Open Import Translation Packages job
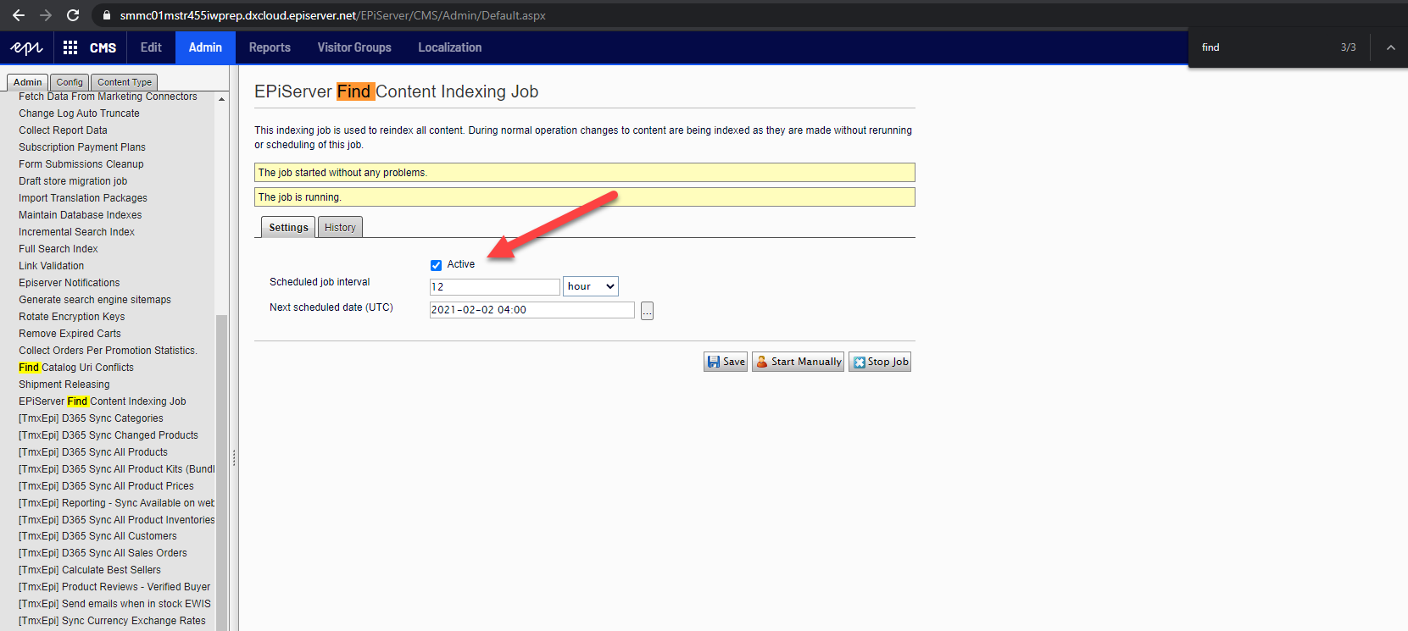Viewport: 1408px width, 631px height. pos(83,198)
